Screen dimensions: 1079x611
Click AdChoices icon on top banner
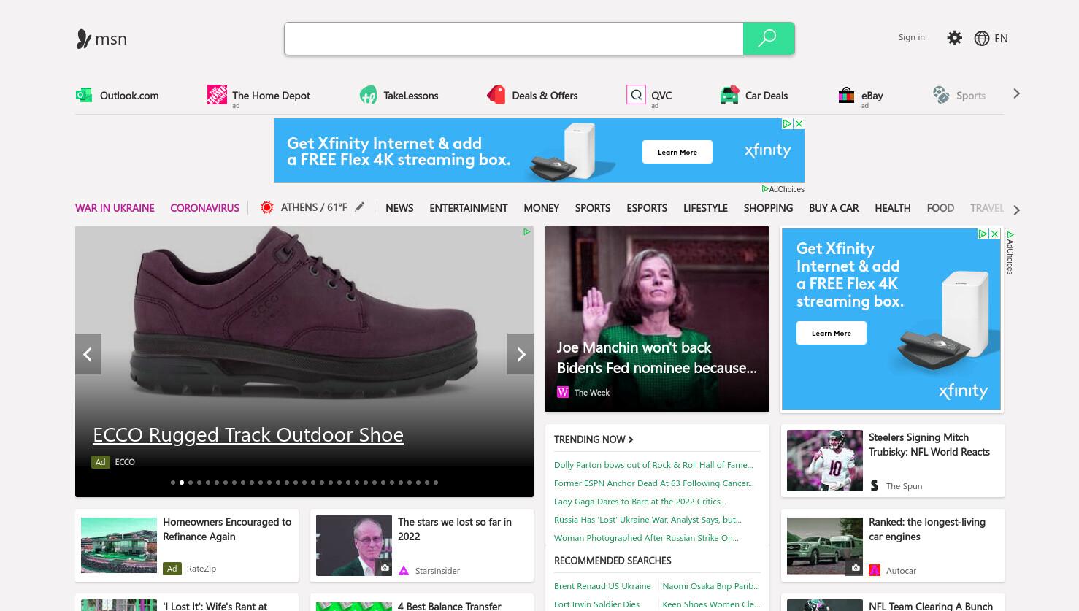[x=788, y=124]
